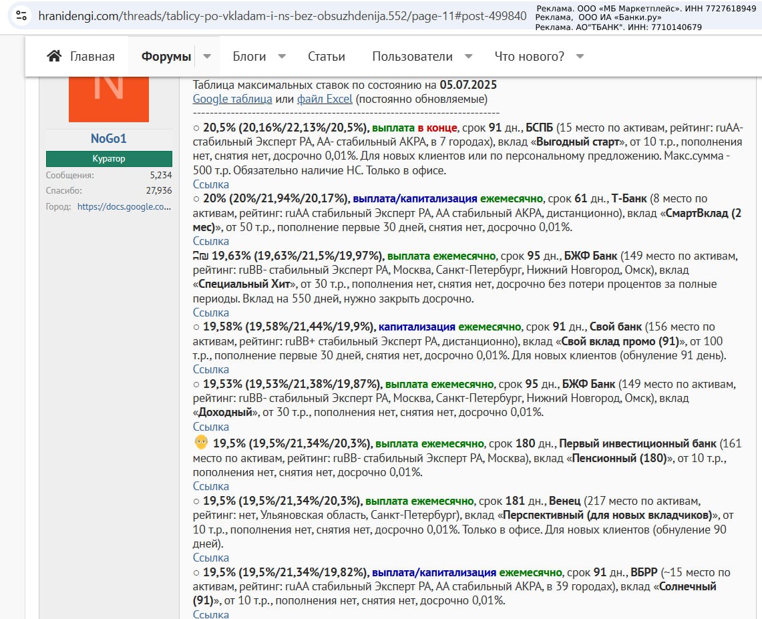Expand the Что нового? dropdown arrow
Viewport: 762px width, 619px height.
pyautogui.click(x=580, y=56)
